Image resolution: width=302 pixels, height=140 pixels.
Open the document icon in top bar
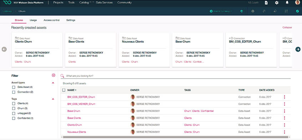tap(266, 3)
